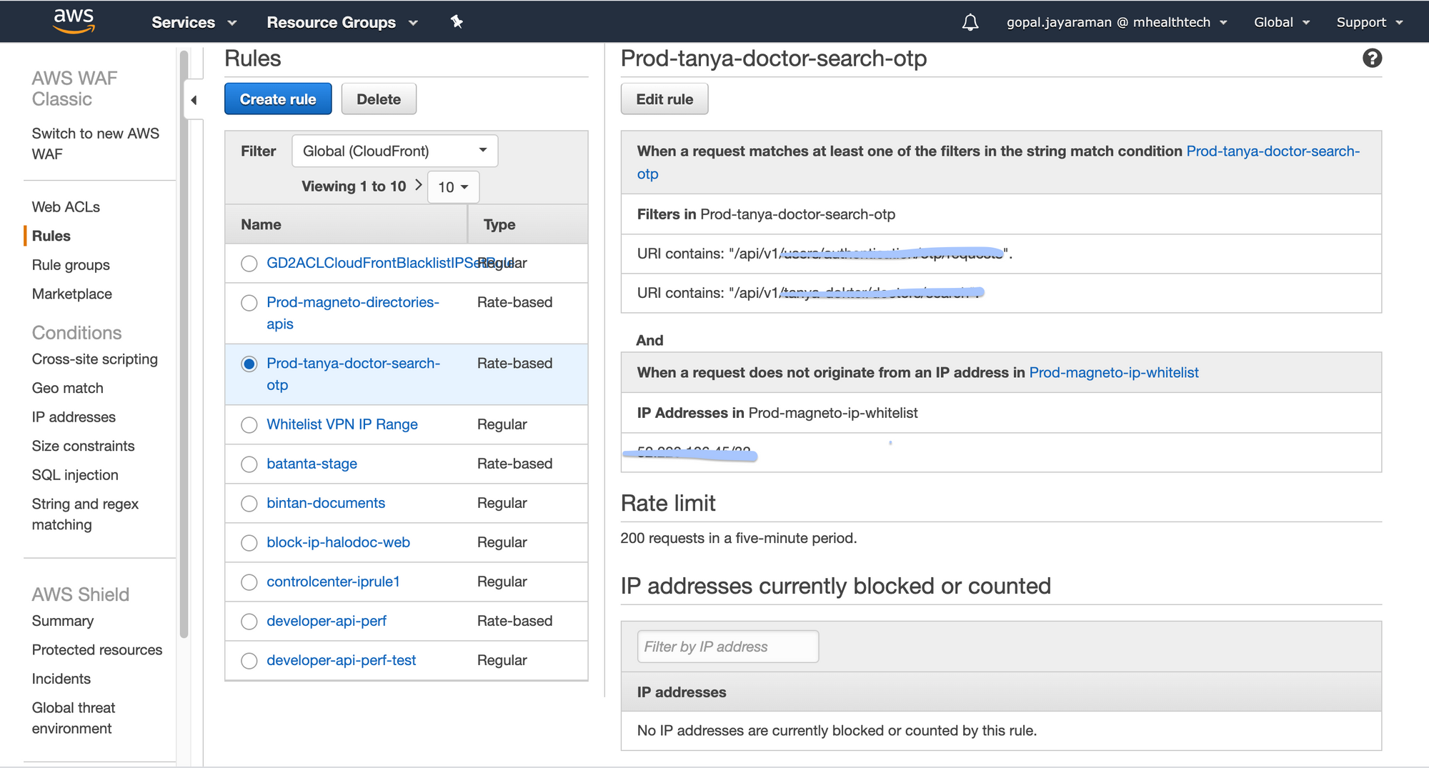Click the Create rule button

(278, 99)
